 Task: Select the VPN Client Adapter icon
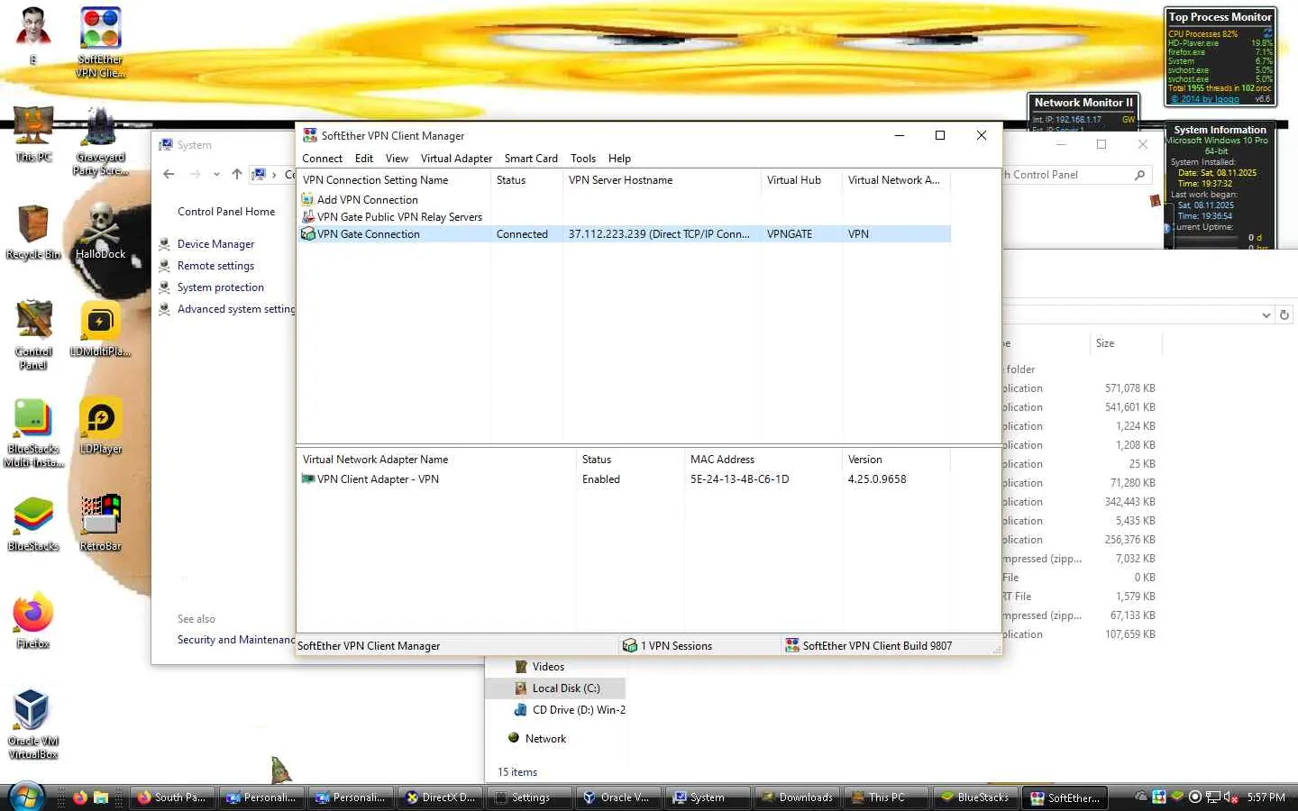pos(307,479)
